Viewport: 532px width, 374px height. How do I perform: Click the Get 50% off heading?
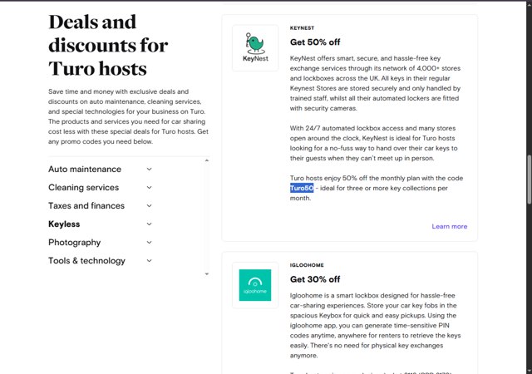click(x=315, y=42)
